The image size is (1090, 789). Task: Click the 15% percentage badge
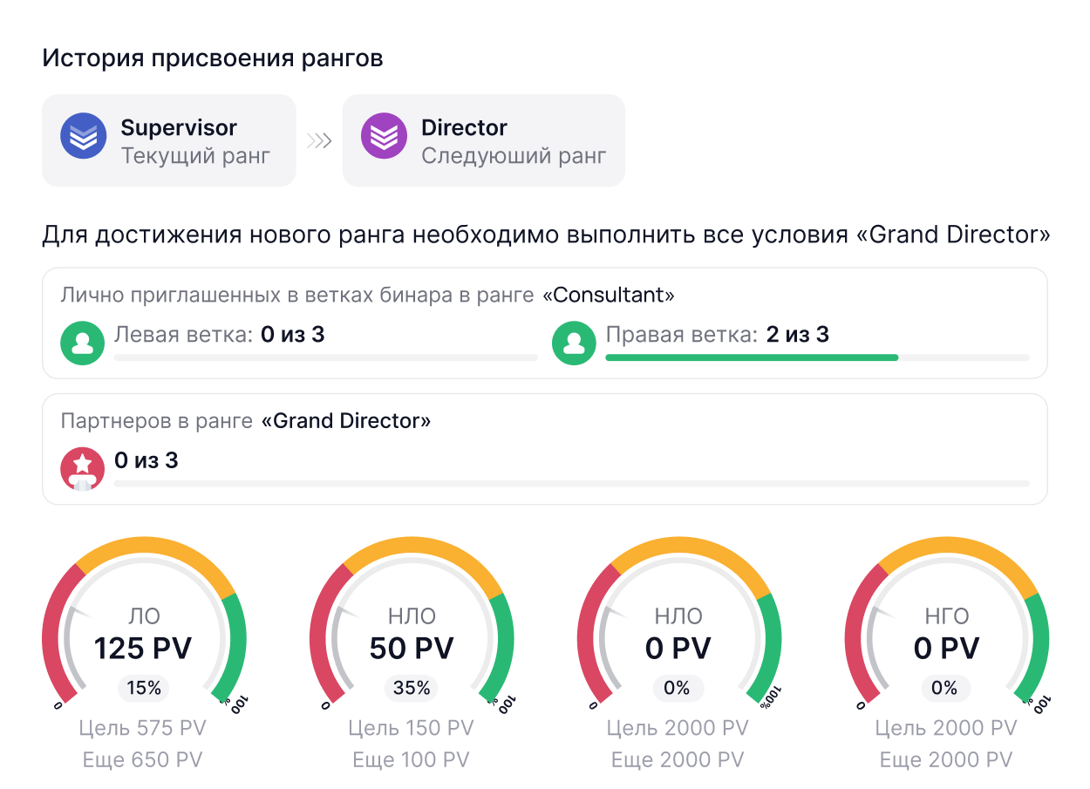[x=142, y=688]
